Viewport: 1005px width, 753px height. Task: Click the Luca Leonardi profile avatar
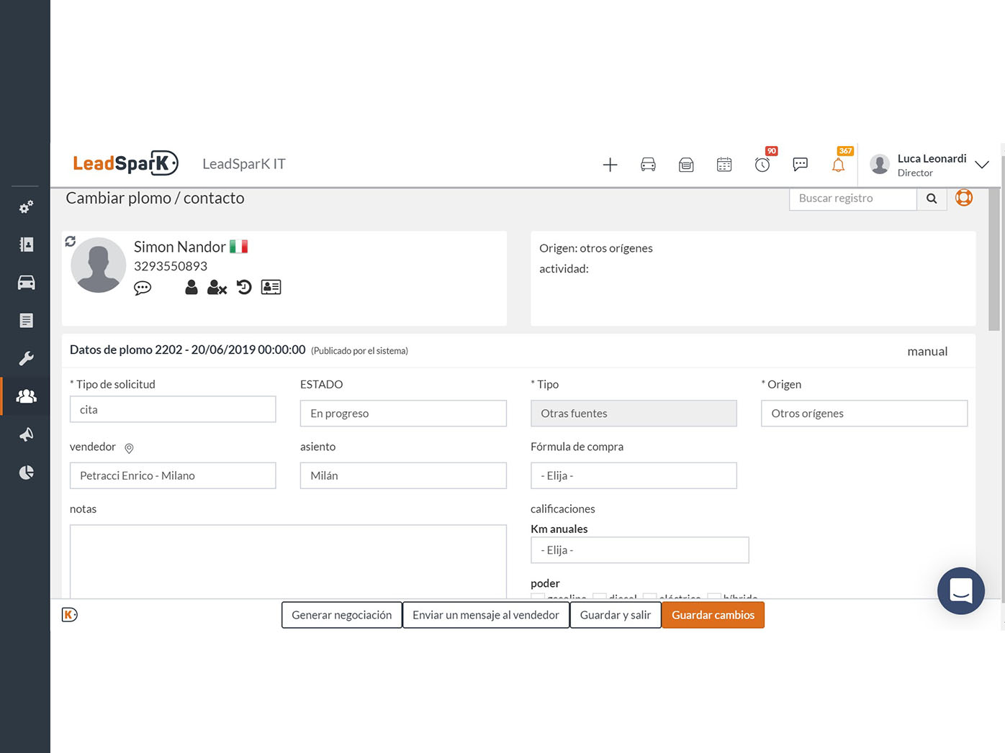click(x=880, y=164)
